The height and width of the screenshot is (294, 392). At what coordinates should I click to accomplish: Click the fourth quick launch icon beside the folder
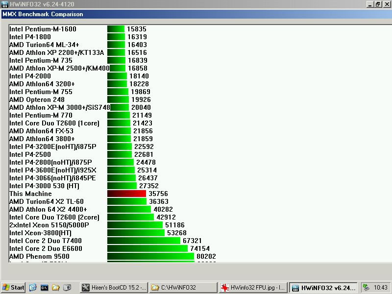pos(67,288)
